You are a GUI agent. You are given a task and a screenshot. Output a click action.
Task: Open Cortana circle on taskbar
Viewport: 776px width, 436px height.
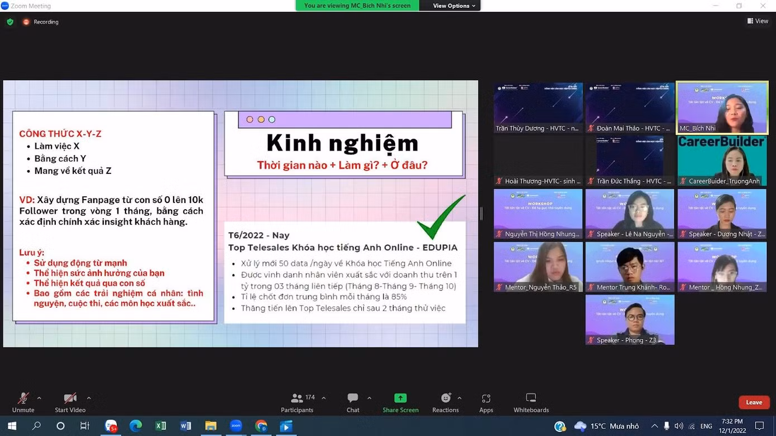60,426
